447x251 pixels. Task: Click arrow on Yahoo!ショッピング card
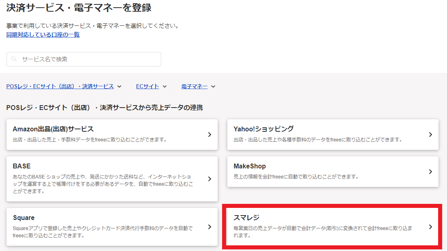(430, 135)
